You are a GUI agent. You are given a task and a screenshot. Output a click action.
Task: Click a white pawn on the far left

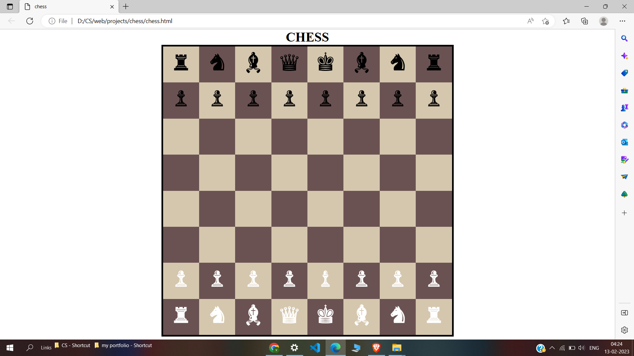point(180,279)
